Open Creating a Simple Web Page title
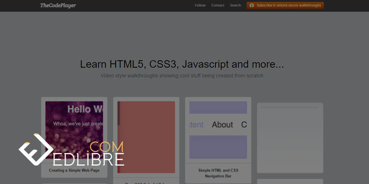This screenshot has height=184, width=369. (74, 170)
